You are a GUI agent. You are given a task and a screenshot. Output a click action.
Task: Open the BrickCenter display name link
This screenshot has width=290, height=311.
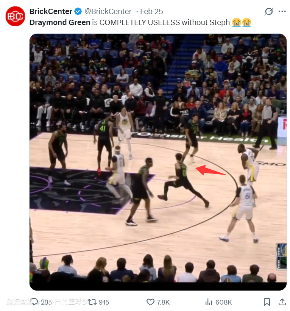point(51,11)
